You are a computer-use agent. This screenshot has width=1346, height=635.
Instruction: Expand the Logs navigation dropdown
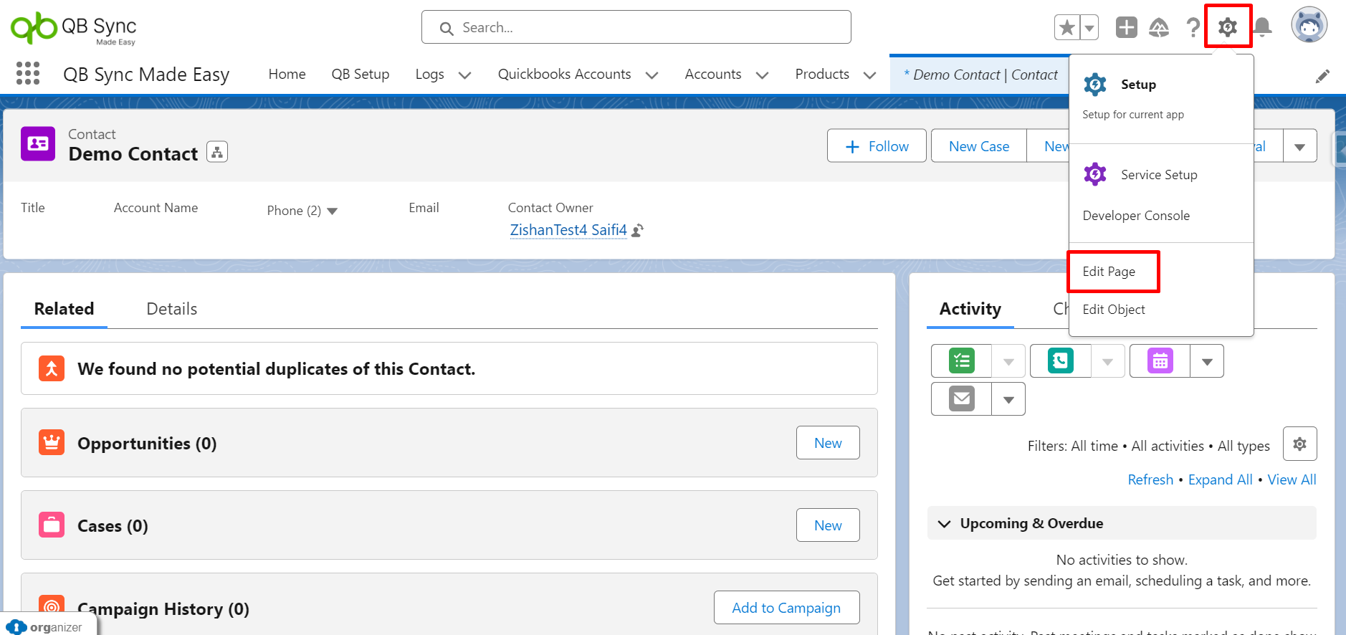click(464, 75)
